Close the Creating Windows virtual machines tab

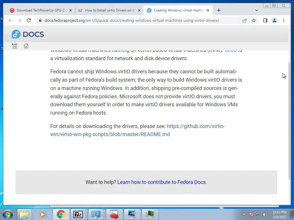point(208,10)
